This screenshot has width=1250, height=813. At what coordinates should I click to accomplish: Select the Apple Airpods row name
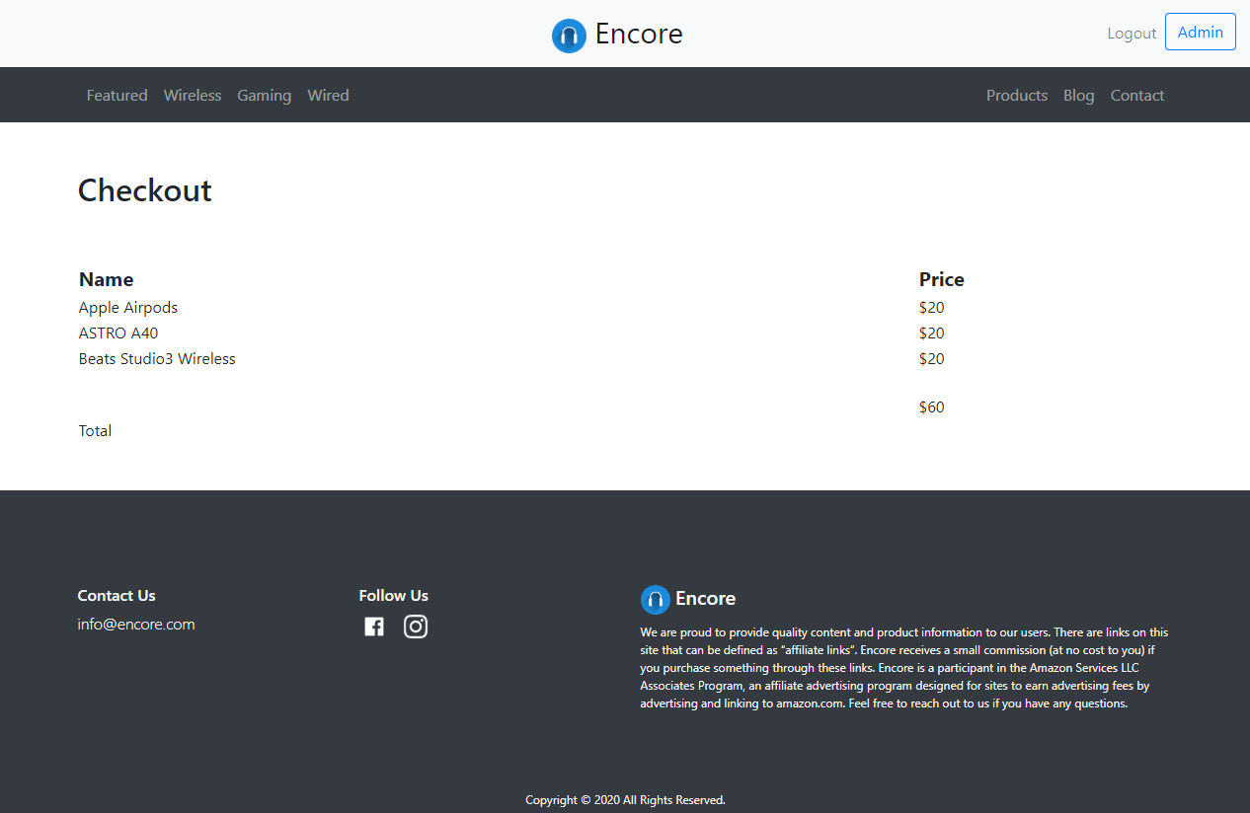128,308
